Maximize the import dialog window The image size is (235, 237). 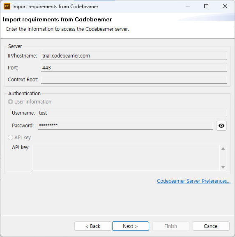pos(206,6)
